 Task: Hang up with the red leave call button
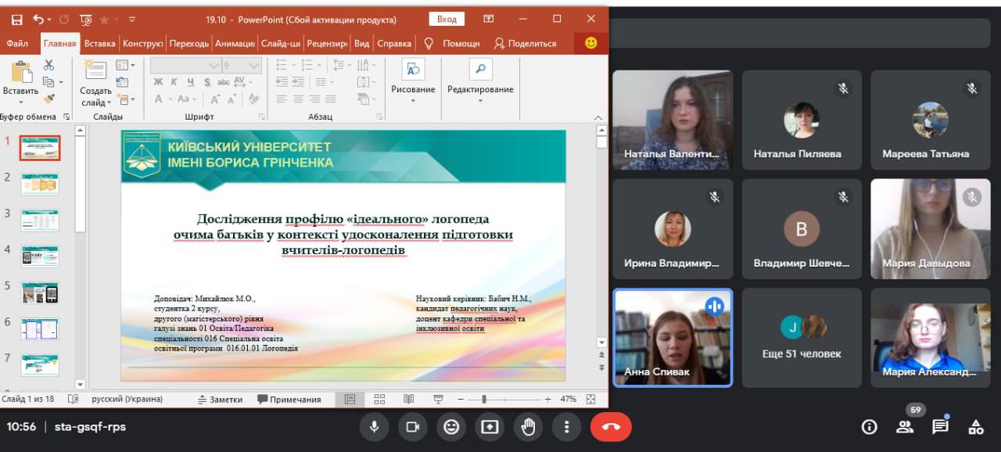tap(611, 427)
